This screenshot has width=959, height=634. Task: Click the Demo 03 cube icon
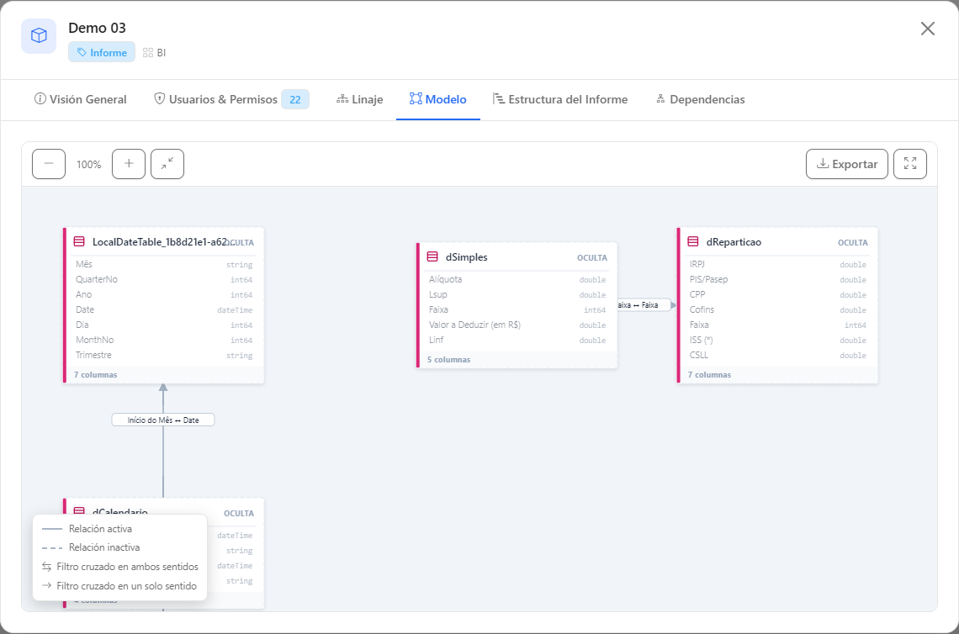tap(39, 36)
